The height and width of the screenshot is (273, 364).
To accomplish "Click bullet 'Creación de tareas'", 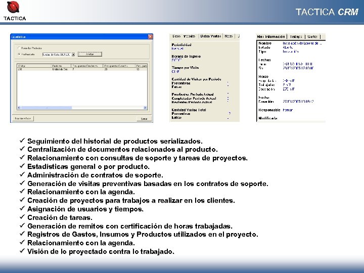I will coord(60,217).
